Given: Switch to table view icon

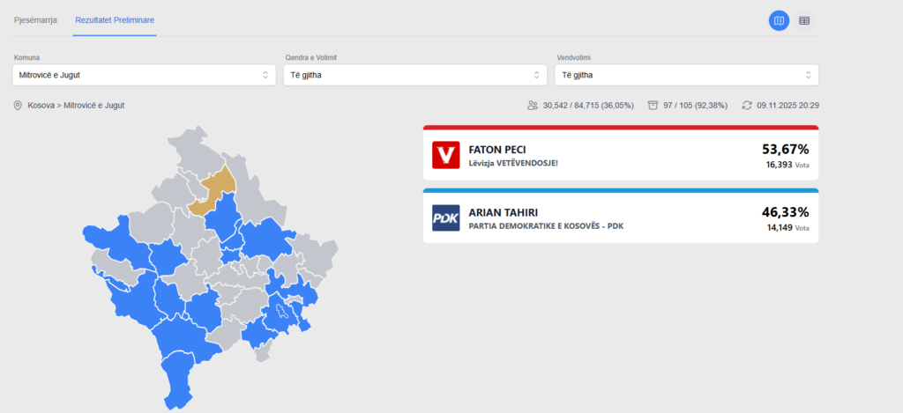Looking at the screenshot, I should click(804, 20).
